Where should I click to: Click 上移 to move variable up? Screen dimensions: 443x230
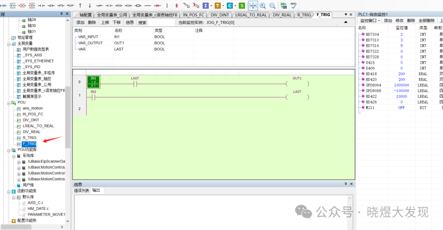pos(105,22)
